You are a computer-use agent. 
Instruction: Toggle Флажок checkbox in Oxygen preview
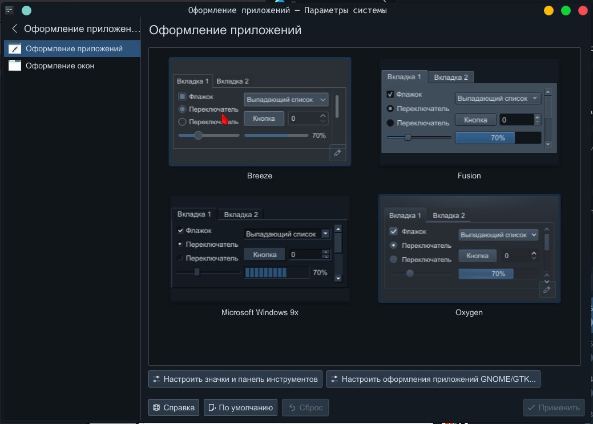click(x=394, y=231)
